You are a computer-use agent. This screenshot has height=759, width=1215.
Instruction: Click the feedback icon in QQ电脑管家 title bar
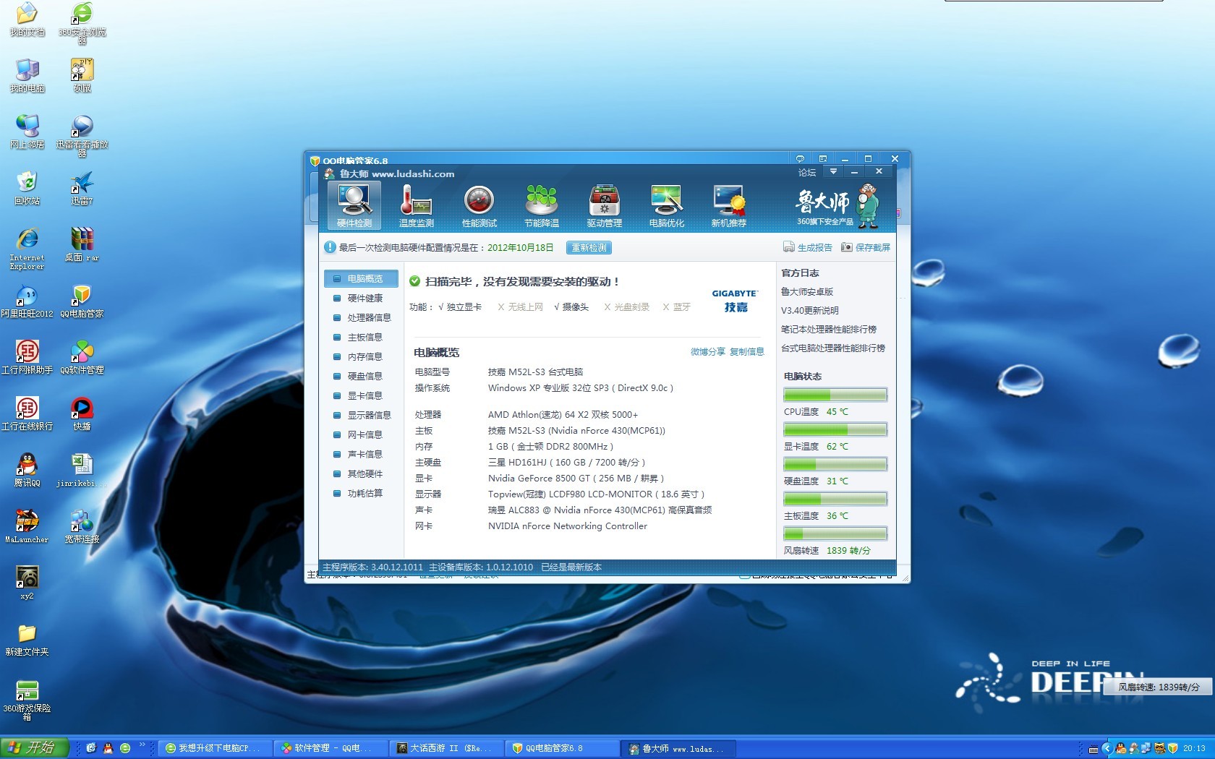click(800, 158)
